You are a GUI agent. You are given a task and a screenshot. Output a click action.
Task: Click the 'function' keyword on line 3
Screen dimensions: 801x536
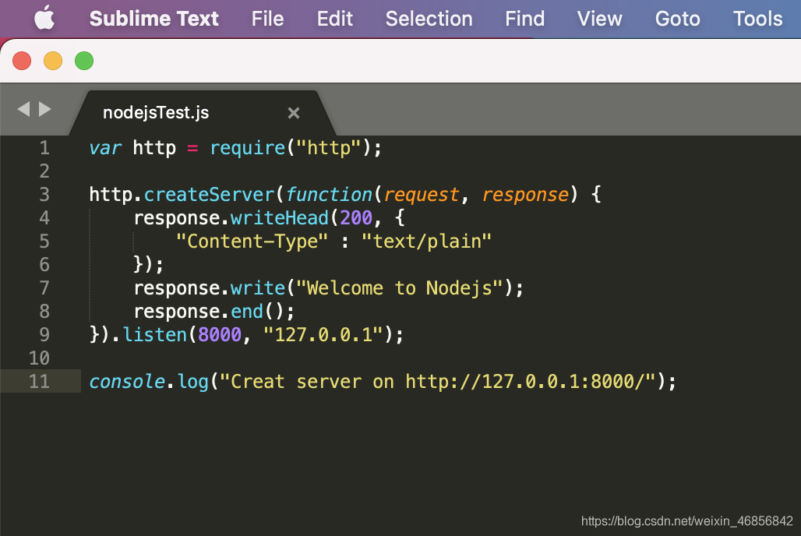click(x=329, y=195)
